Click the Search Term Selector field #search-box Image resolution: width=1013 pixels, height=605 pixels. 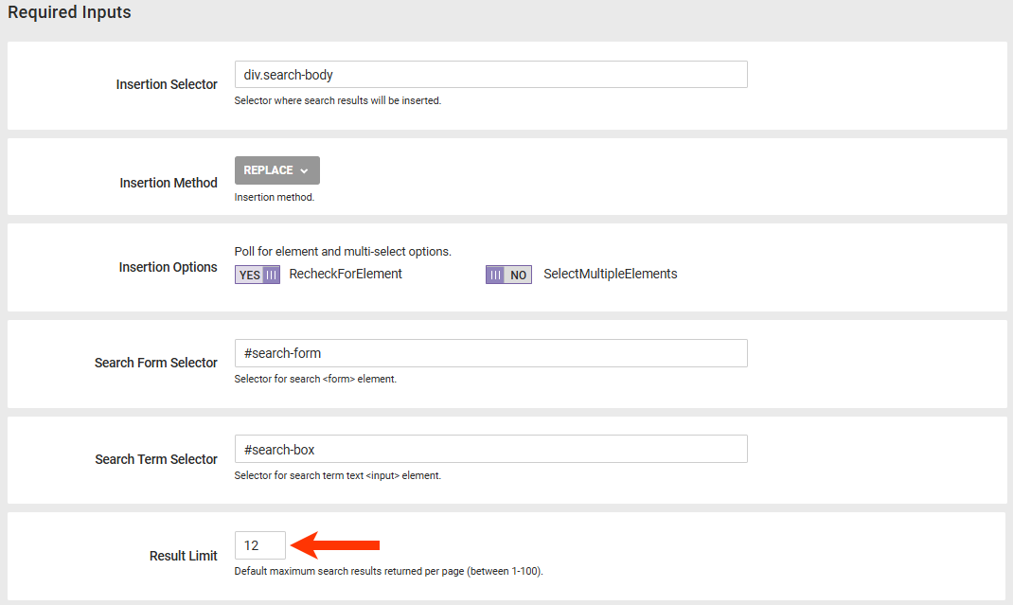coord(491,449)
